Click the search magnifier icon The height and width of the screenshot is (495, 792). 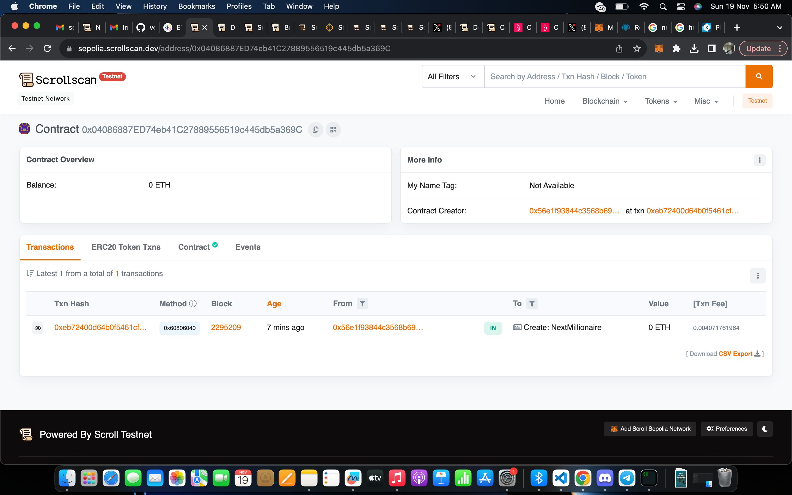(758, 76)
